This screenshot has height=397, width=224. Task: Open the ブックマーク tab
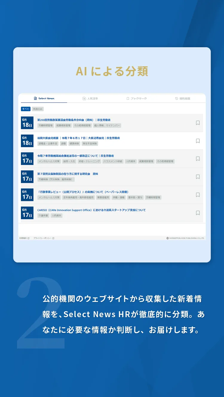(136, 98)
